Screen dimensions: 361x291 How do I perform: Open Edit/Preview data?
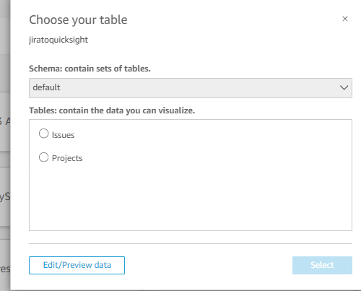77,265
